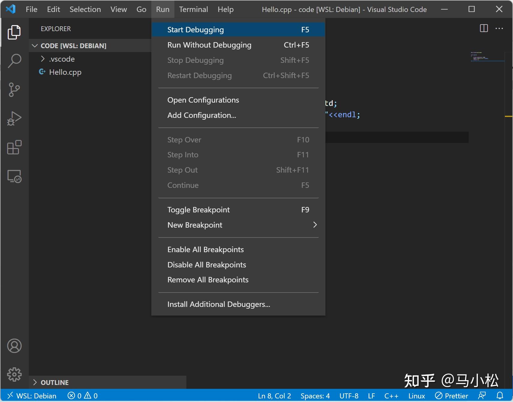The height and width of the screenshot is (402, 513).
Task: Click the C++ language mode indicator
Action: (391, 396)
